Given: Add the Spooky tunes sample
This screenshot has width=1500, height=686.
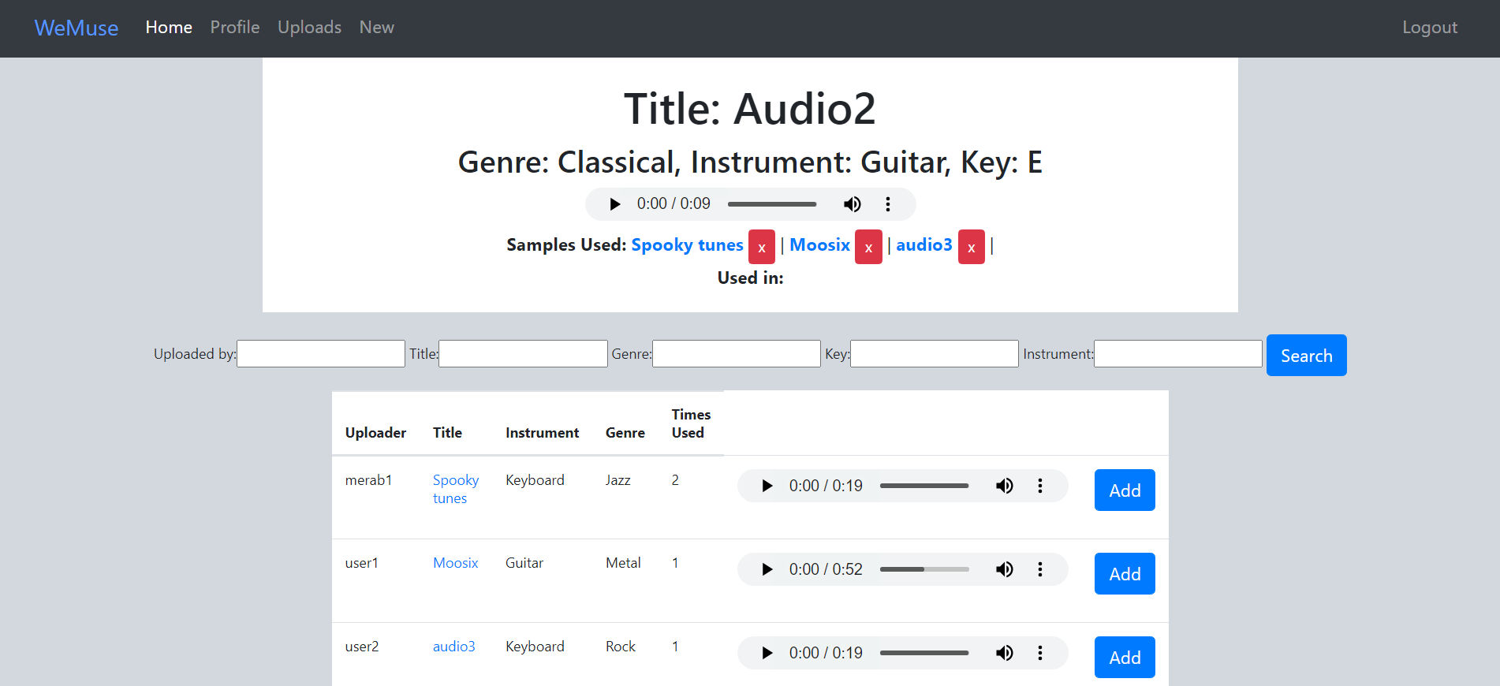Looking at the screenshot, I should [x=1124, y=490].
